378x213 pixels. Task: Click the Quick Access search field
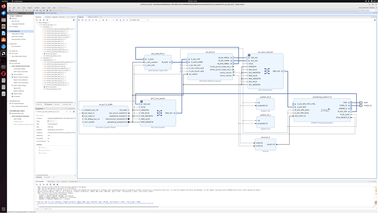(x=65, y=8)
